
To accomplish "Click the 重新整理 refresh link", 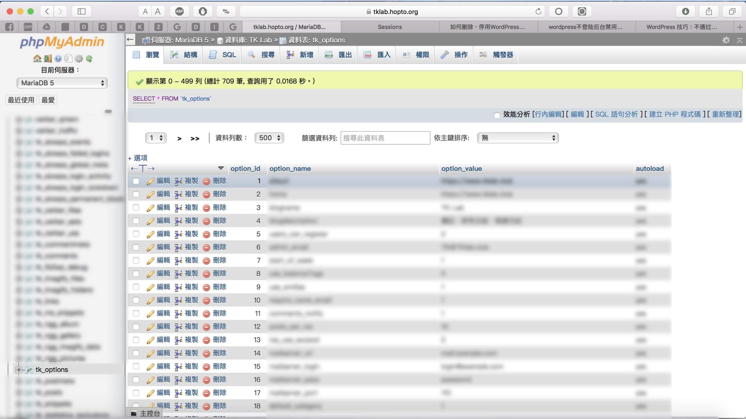I will tap(726, 114).
